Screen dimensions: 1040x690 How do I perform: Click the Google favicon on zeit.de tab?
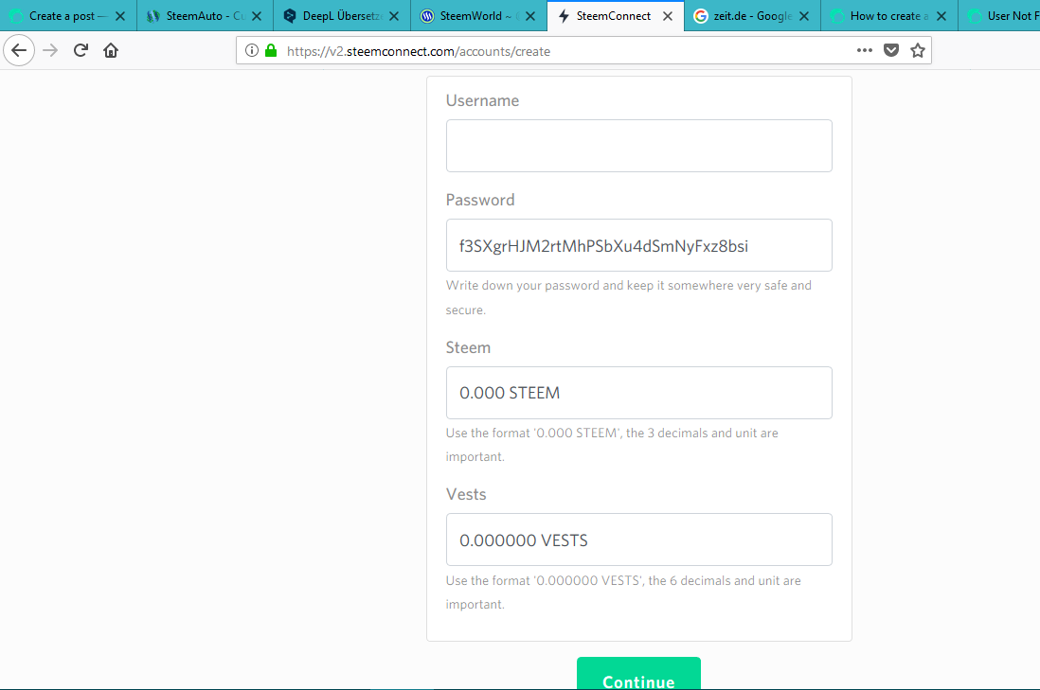(700, 16)
